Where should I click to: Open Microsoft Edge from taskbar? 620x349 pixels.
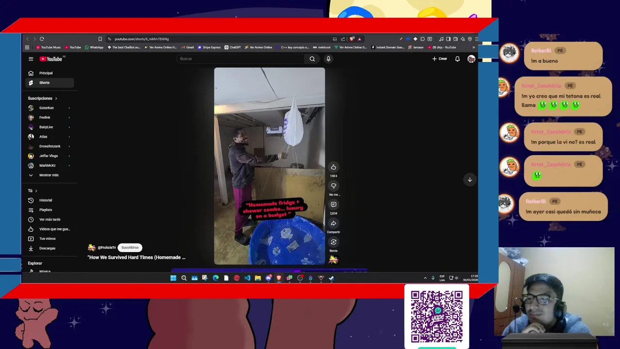click(216, 278)
